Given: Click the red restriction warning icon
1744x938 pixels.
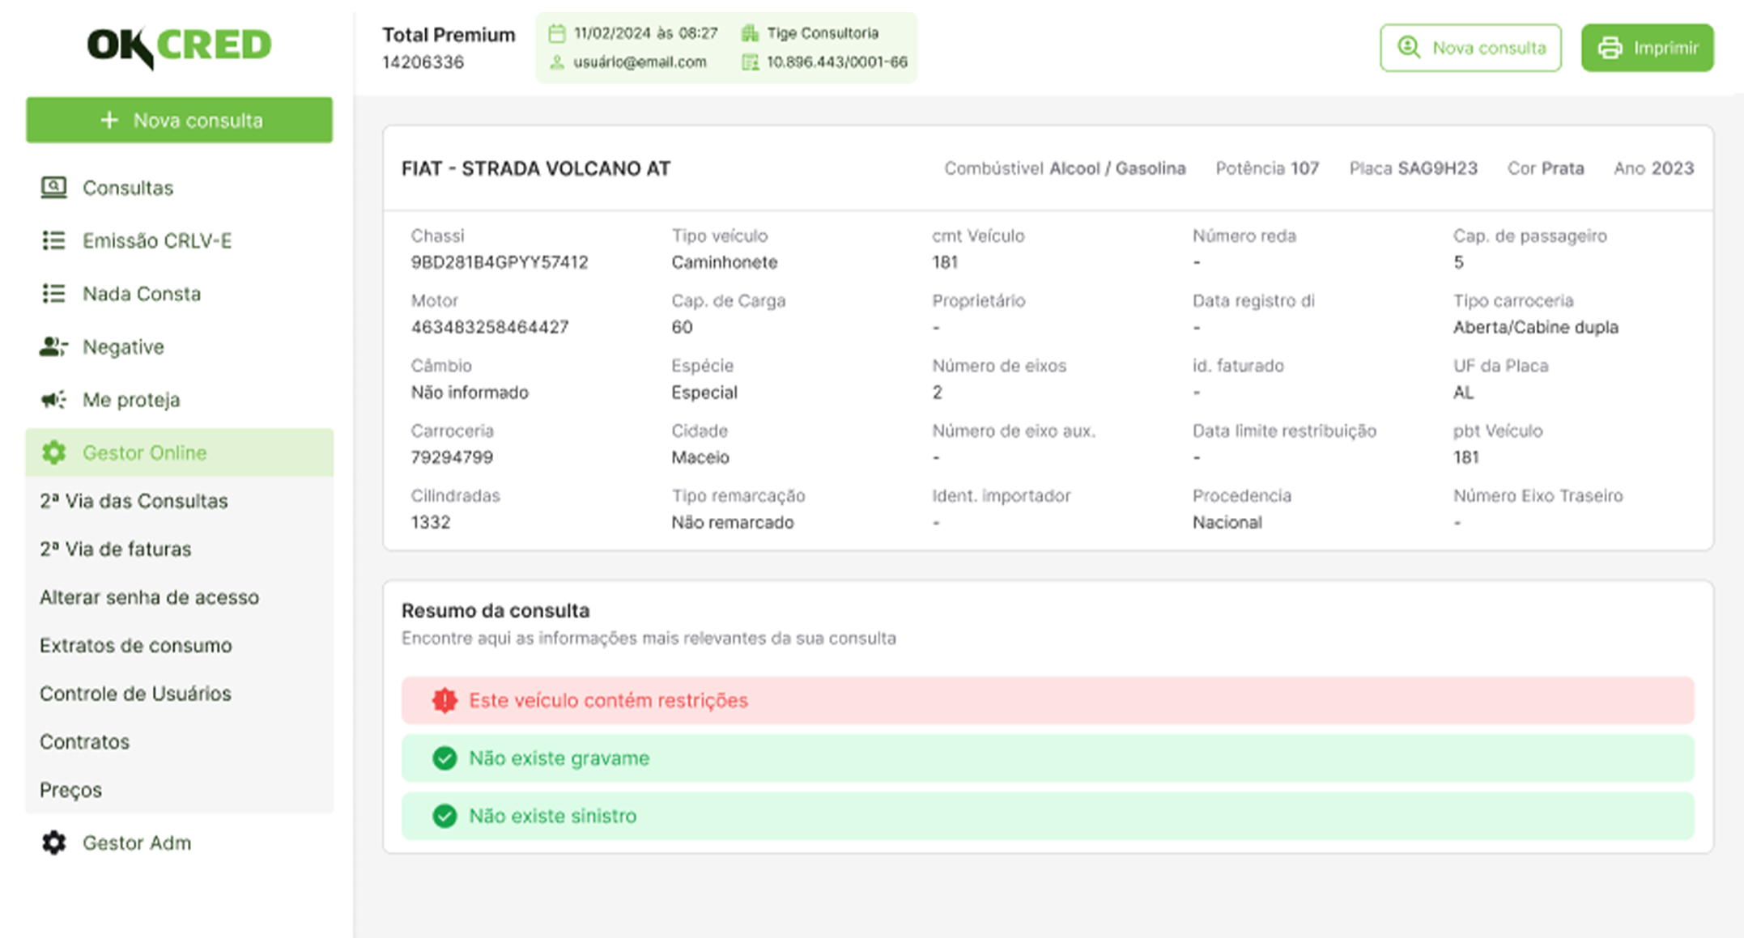Looking at the screenshot, I should point(445,700).
